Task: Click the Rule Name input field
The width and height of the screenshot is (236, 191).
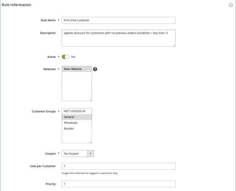Action: (119, 20)
